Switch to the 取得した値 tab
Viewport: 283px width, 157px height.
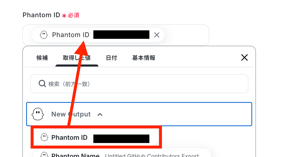click(77, 58)
